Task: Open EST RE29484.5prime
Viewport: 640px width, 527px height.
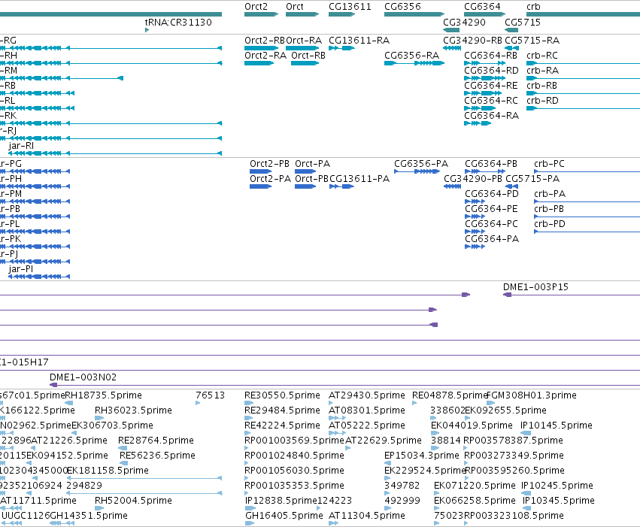Action: click(x=249, y=418)
